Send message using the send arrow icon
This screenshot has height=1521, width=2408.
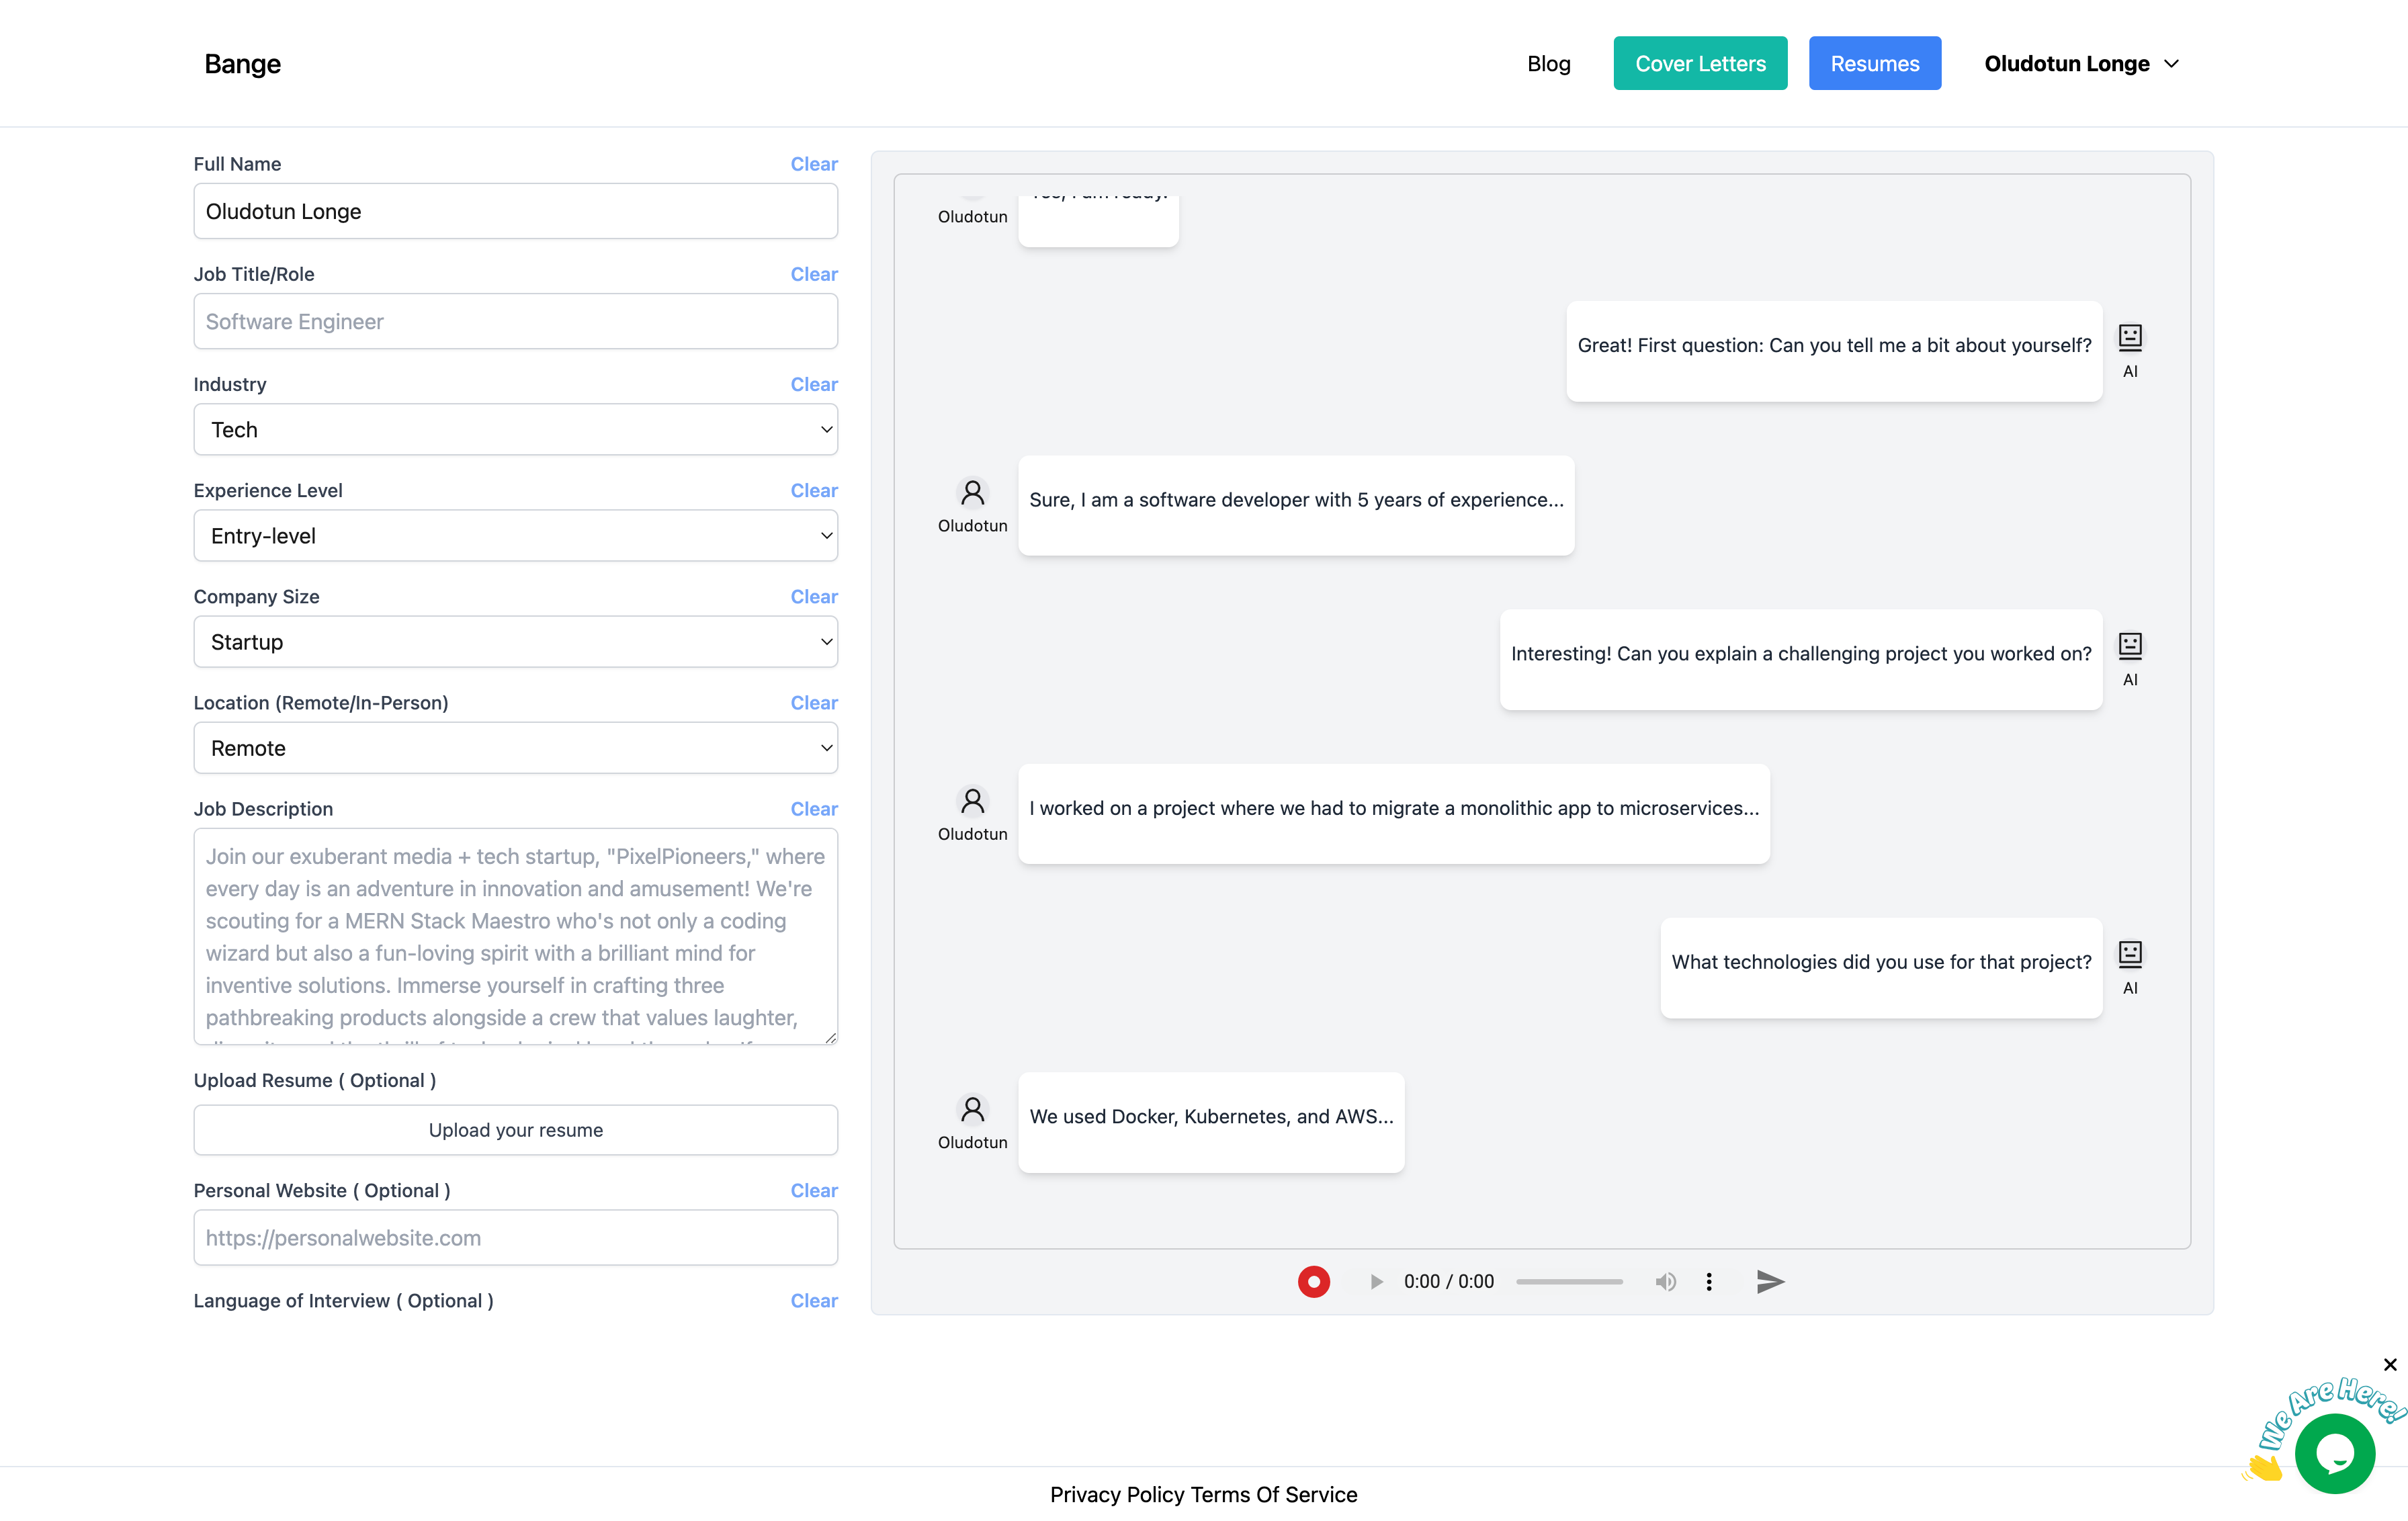pos(1770,1281)
